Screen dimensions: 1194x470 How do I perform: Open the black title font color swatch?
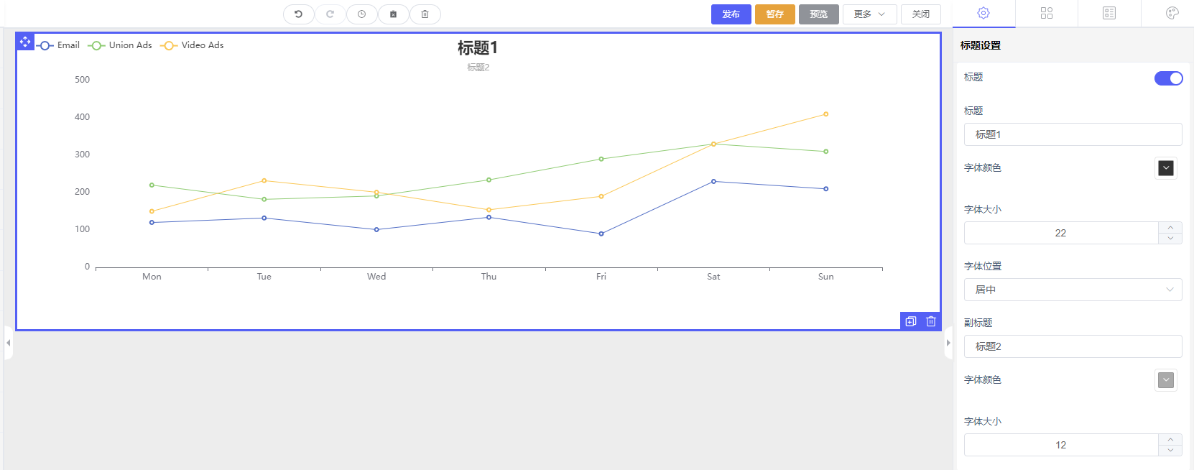[1166, 168]
